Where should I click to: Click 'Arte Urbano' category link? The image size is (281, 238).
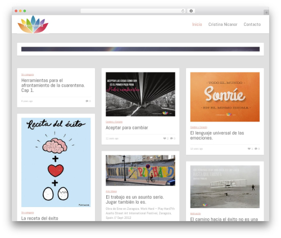(111, 191)
